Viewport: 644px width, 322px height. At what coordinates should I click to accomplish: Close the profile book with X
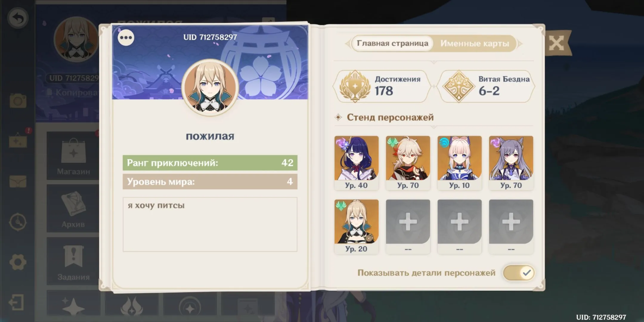556,43
